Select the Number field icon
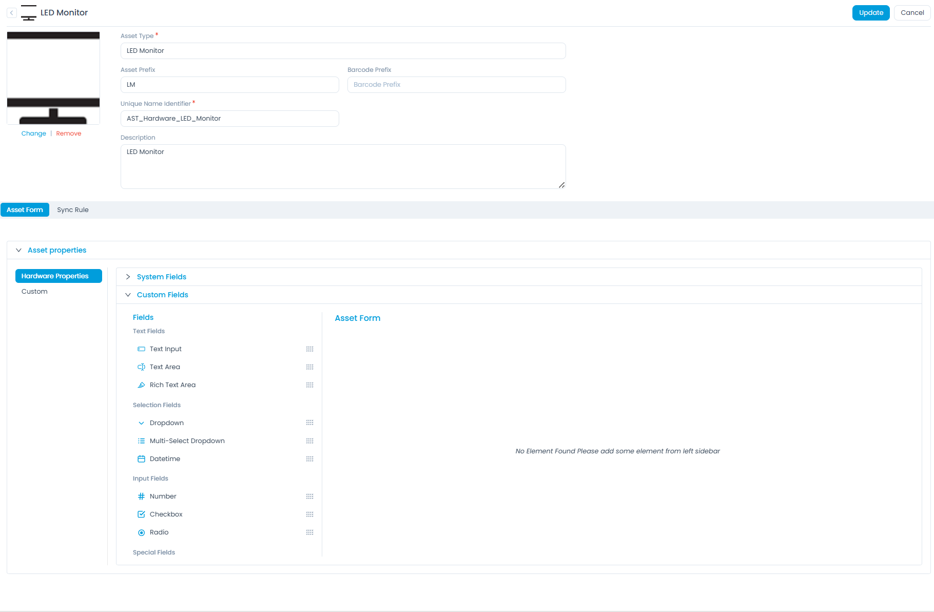The height and width of the screenshot is (612, 934). point(141,496)
